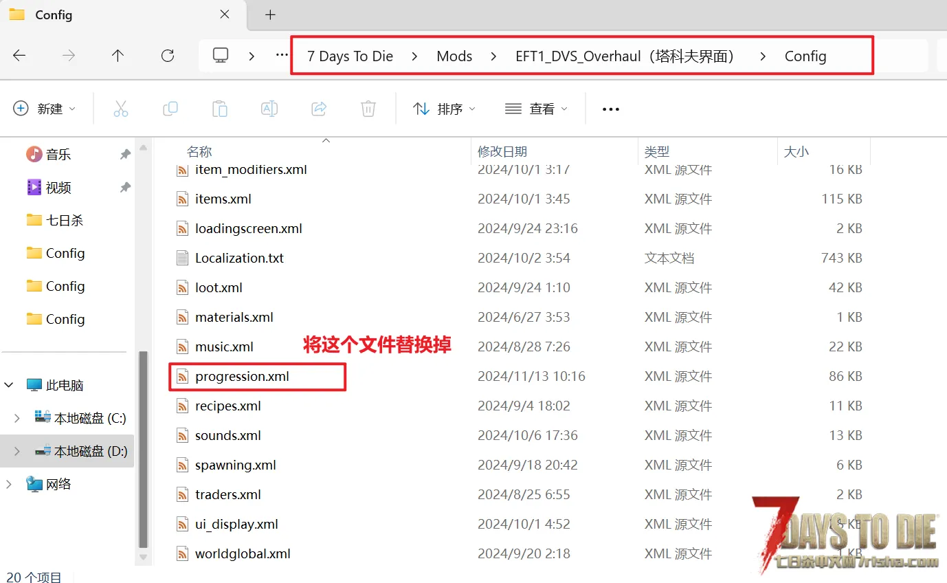Refresh the current folder view
Screen dimensions: 947x583
(168, 56)
